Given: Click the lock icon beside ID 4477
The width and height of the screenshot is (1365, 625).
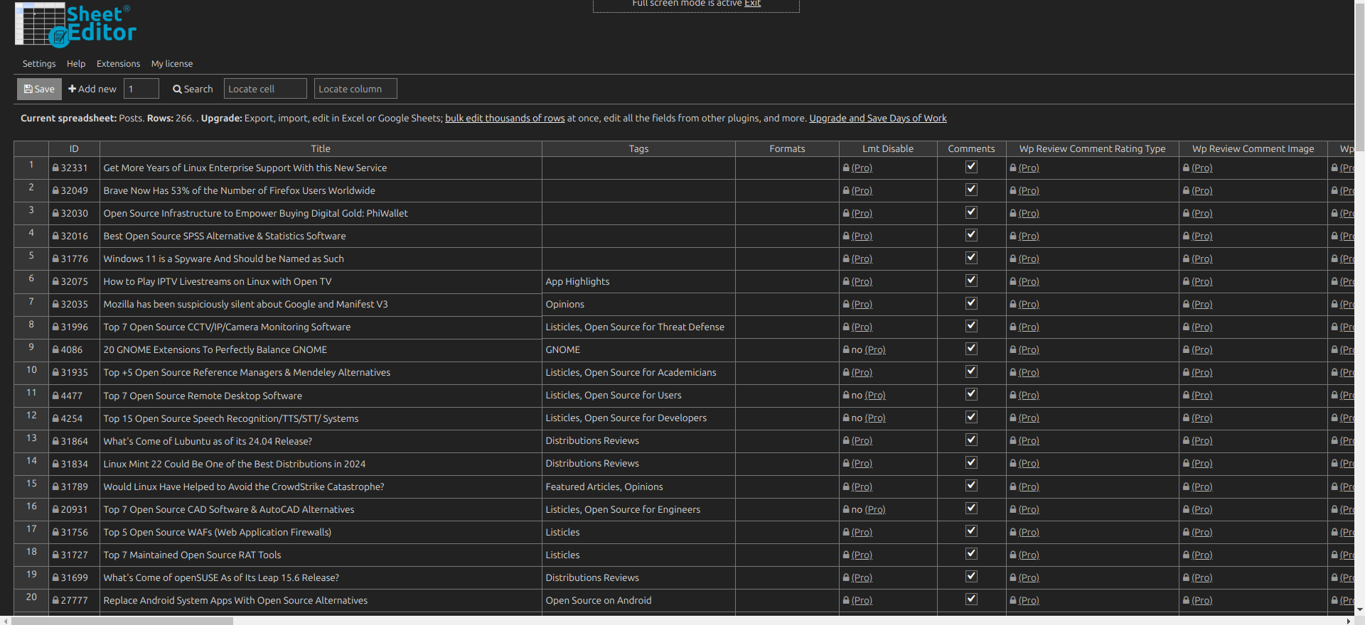Looking at the screenshot, I should (55, 396).
